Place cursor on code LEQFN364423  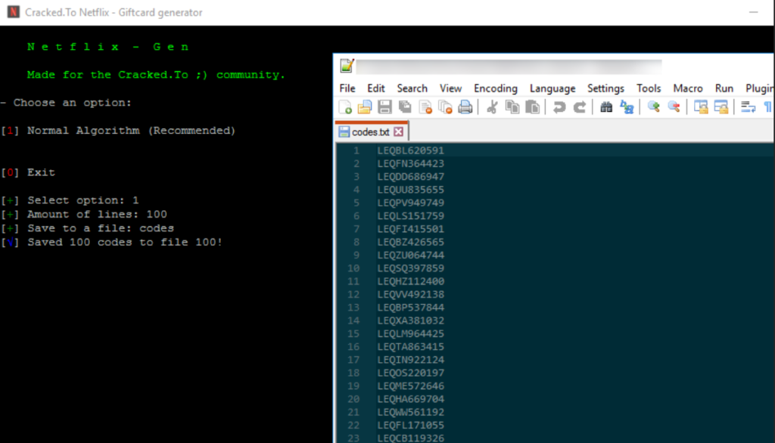(411, 163)
